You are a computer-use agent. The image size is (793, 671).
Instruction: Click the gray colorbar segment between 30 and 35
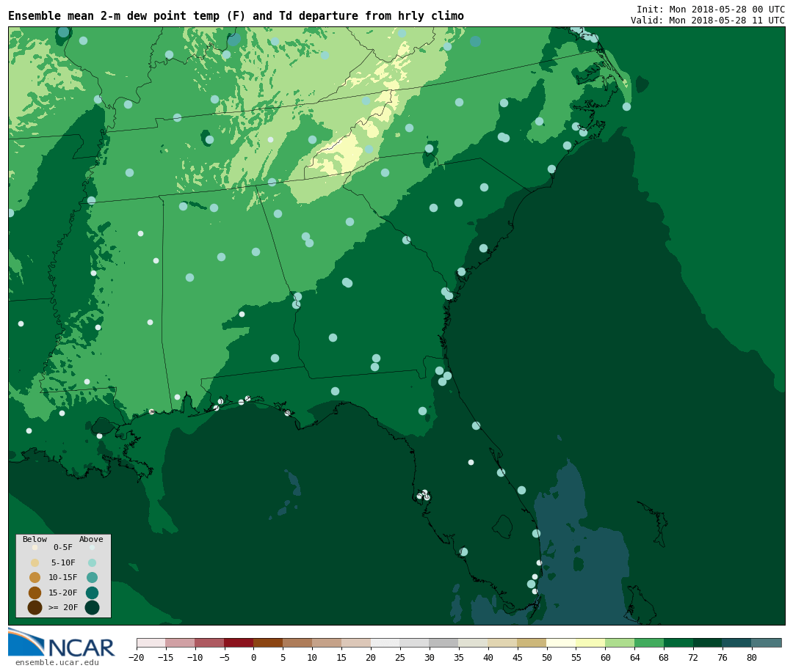pos(444,643)
